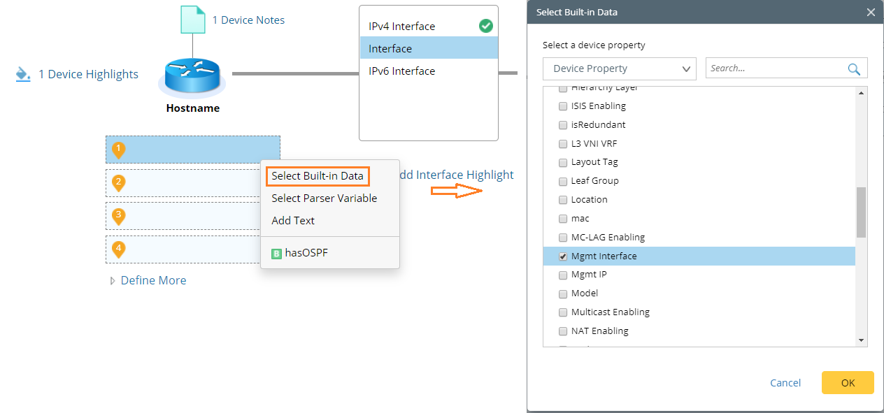The width and height of the screenshot is (884, 413).
Task: Select the router device icon
Action: 192,75
